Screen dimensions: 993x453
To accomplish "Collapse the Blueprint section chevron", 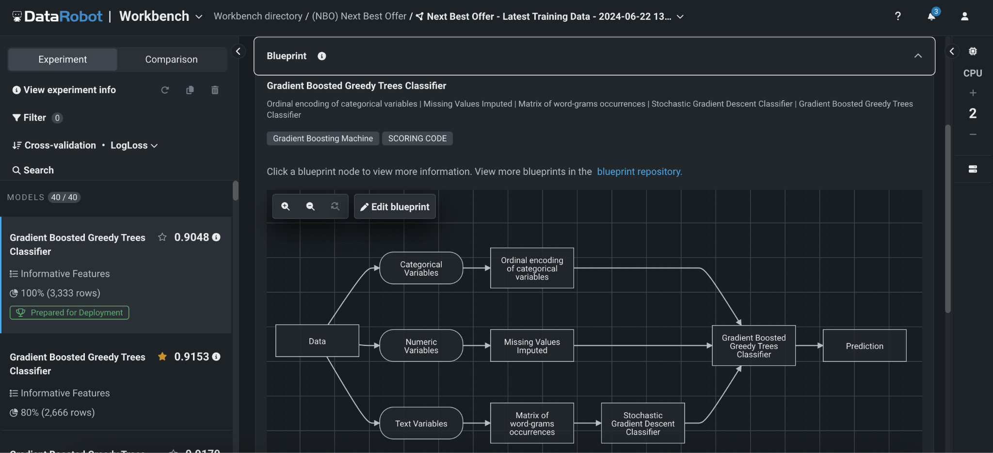I will click(x=918, y=56).
